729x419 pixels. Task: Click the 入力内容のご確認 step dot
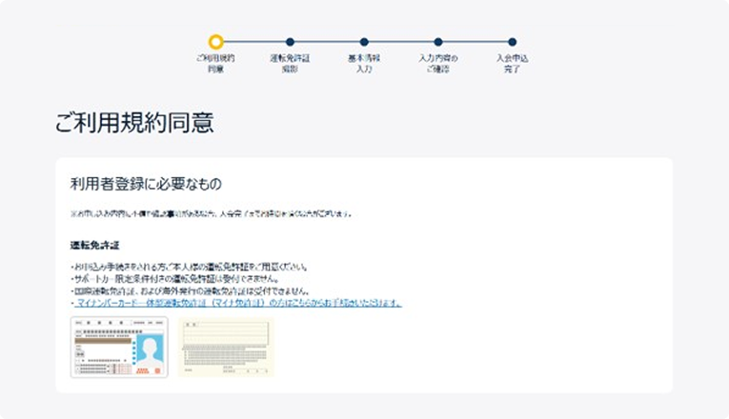(438, 42)
